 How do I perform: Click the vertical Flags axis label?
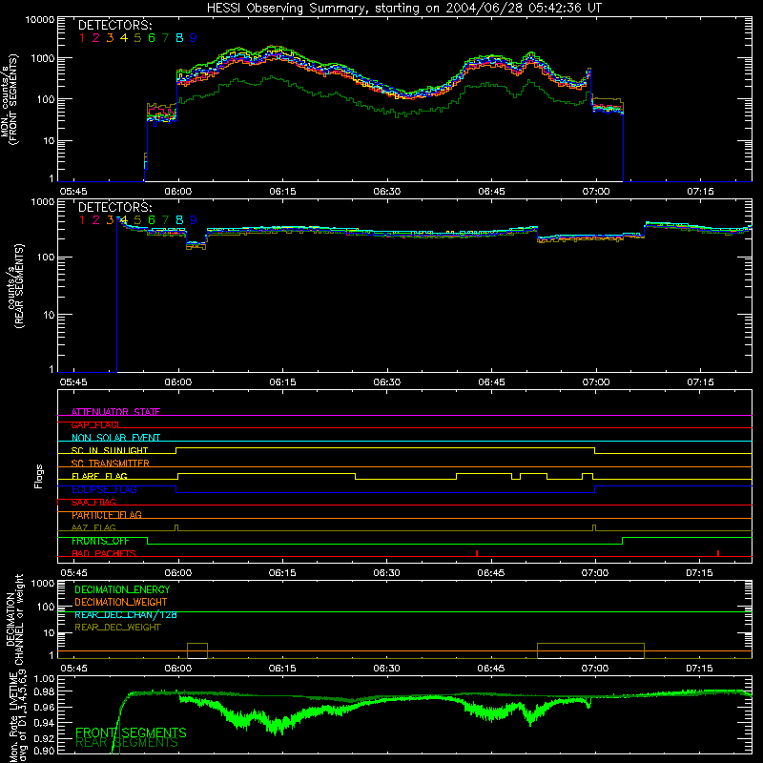pyautogui.click(x=39, y=476)
